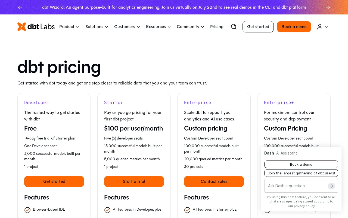The image size is (348, 218).
Task: Open the site search magnifier icon
Action: [x=234, y=27]
